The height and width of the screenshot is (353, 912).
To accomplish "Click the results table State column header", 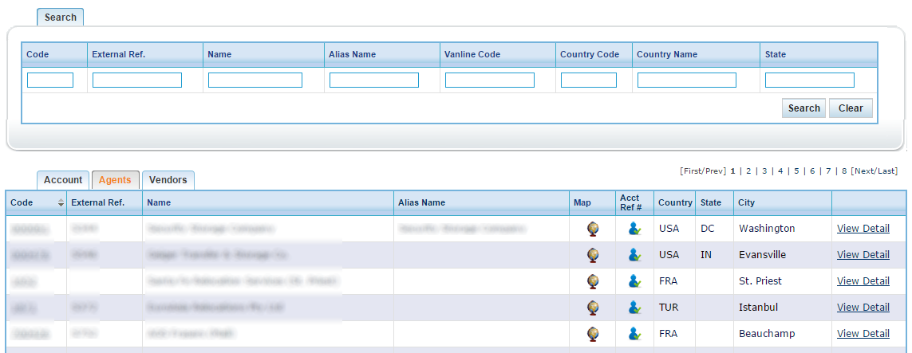I will (x=715, y=202).
